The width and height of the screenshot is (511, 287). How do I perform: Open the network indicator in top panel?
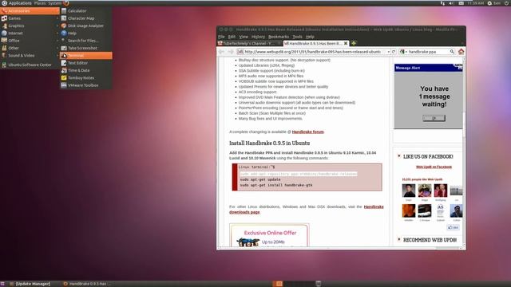[442, 3]
